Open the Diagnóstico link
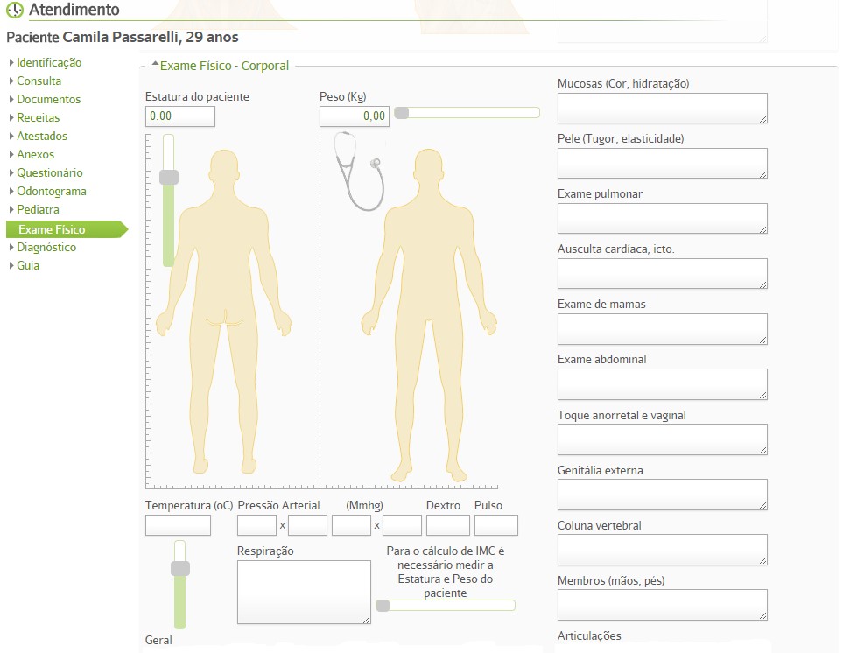This screenshot has height=653, width=850. [46, 247]
